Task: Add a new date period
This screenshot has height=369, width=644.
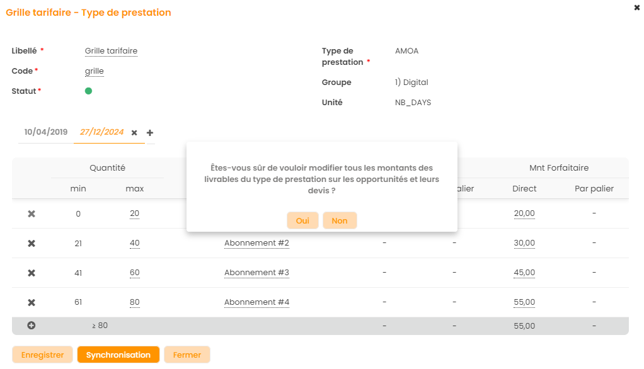Action: (x=150, y=133)
